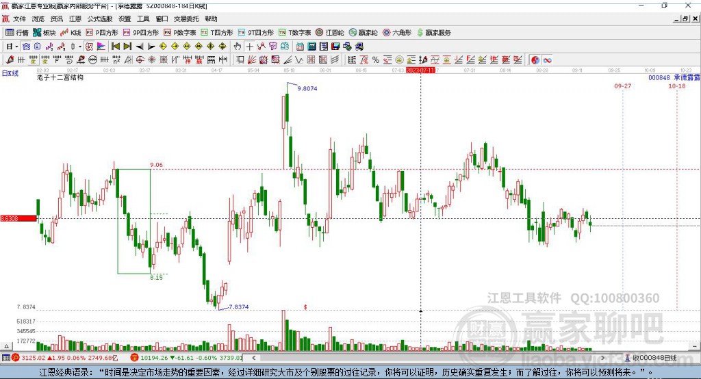Open the 江恩 menu
The height and width of the screenshot is (379, 701).
coord(75,18)
